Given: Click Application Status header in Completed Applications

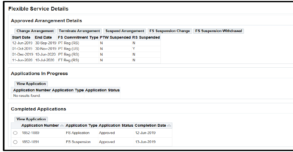Looking at the screenshot, I should (x=116, y=125).
